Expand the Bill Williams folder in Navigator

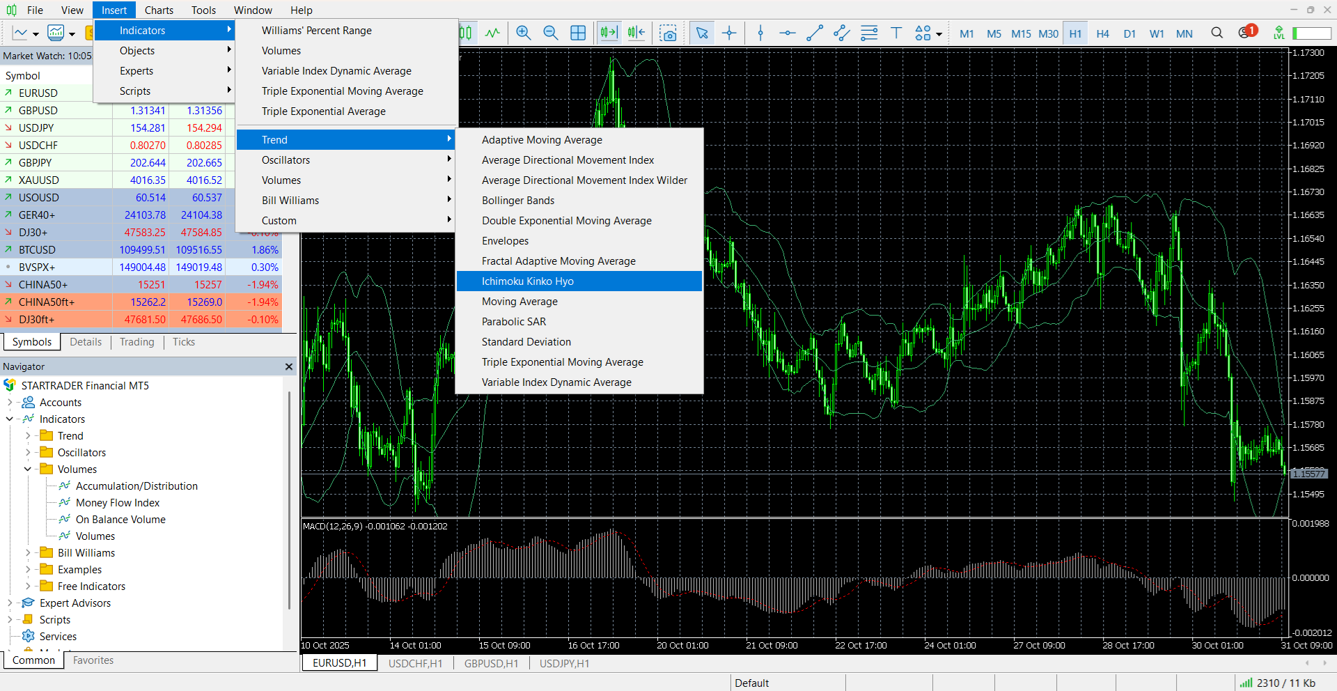point(28,553)
